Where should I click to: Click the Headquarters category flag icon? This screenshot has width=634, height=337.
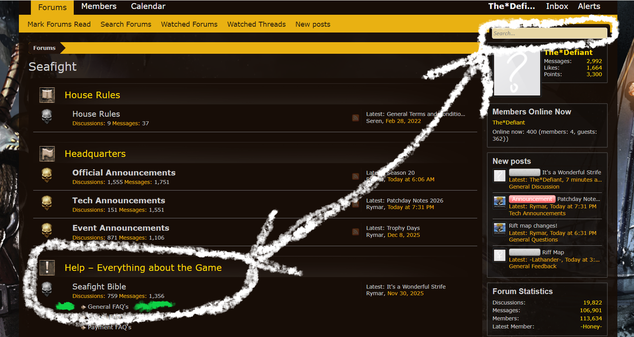coord(47,154)
